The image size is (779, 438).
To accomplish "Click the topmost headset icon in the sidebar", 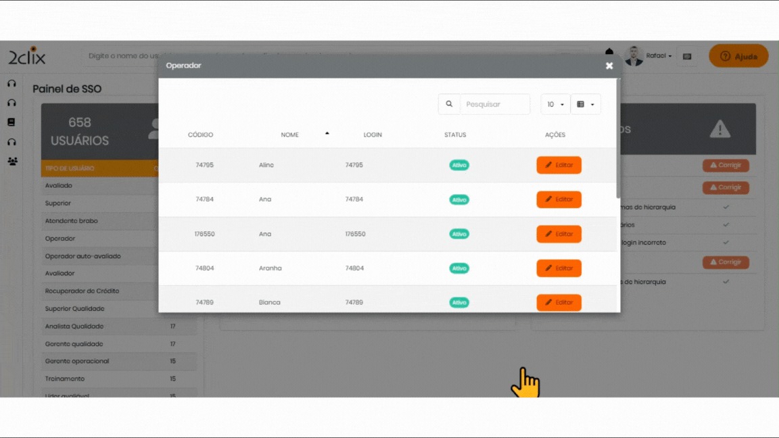I will point(11,84).
